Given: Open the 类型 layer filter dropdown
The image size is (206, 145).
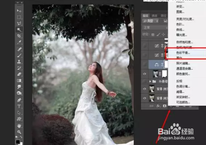Looking at the screenshot, I should click(x=151, y=21).
